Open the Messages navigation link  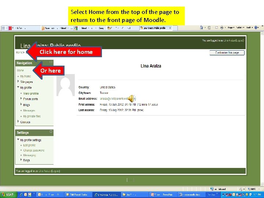click(29, 110)
